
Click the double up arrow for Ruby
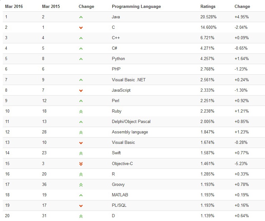(81, 111)
